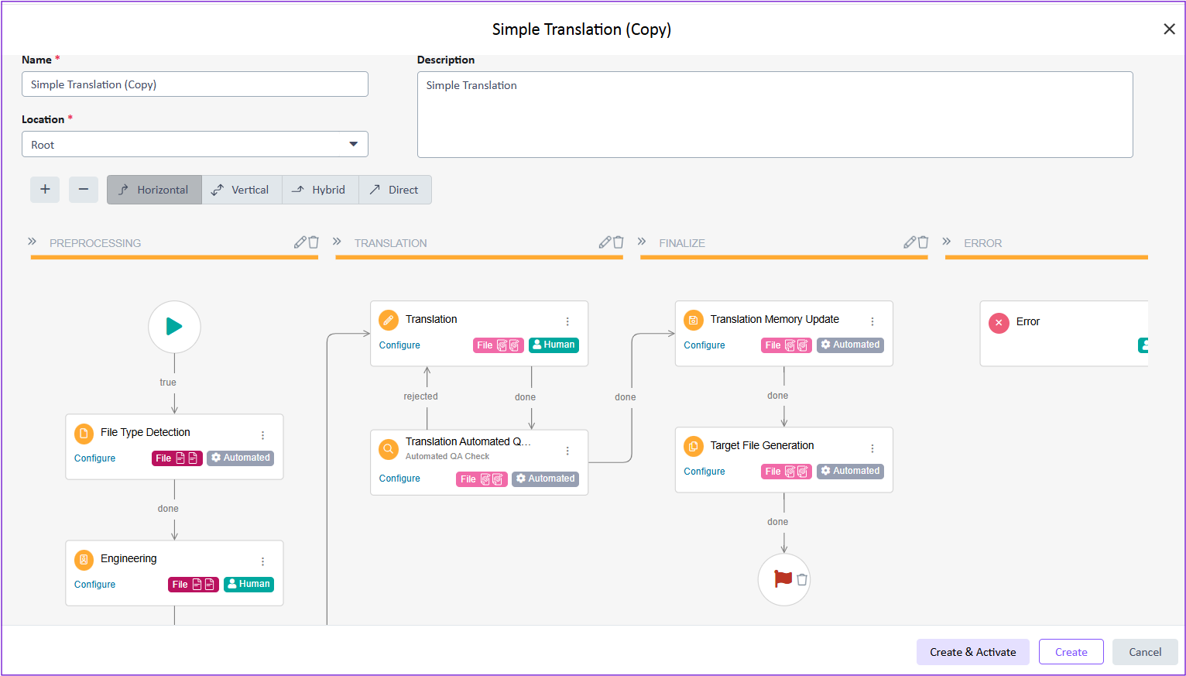Click Create & Activate button
This screenshot has width=1186, height=676.
click(972, 652)
